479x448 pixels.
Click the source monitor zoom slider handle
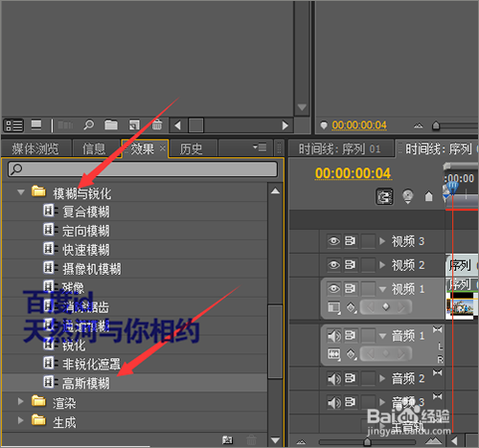[x=436, y=125]
